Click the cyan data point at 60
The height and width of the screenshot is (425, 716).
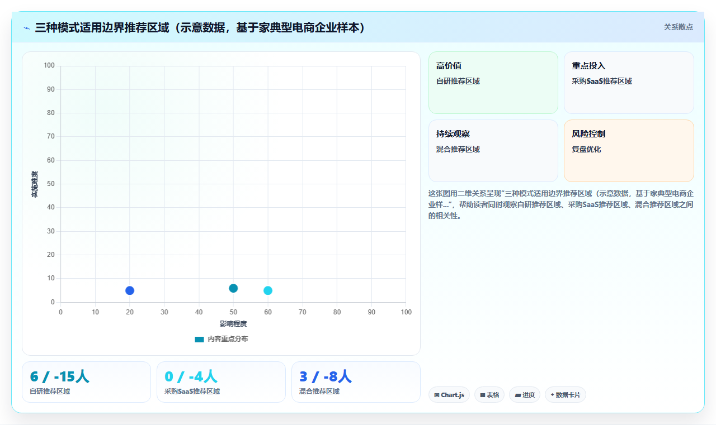pyautogui.click(x=268, y=290)
